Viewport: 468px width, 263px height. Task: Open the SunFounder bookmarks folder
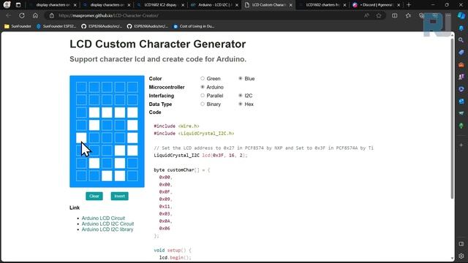point(18,26)
